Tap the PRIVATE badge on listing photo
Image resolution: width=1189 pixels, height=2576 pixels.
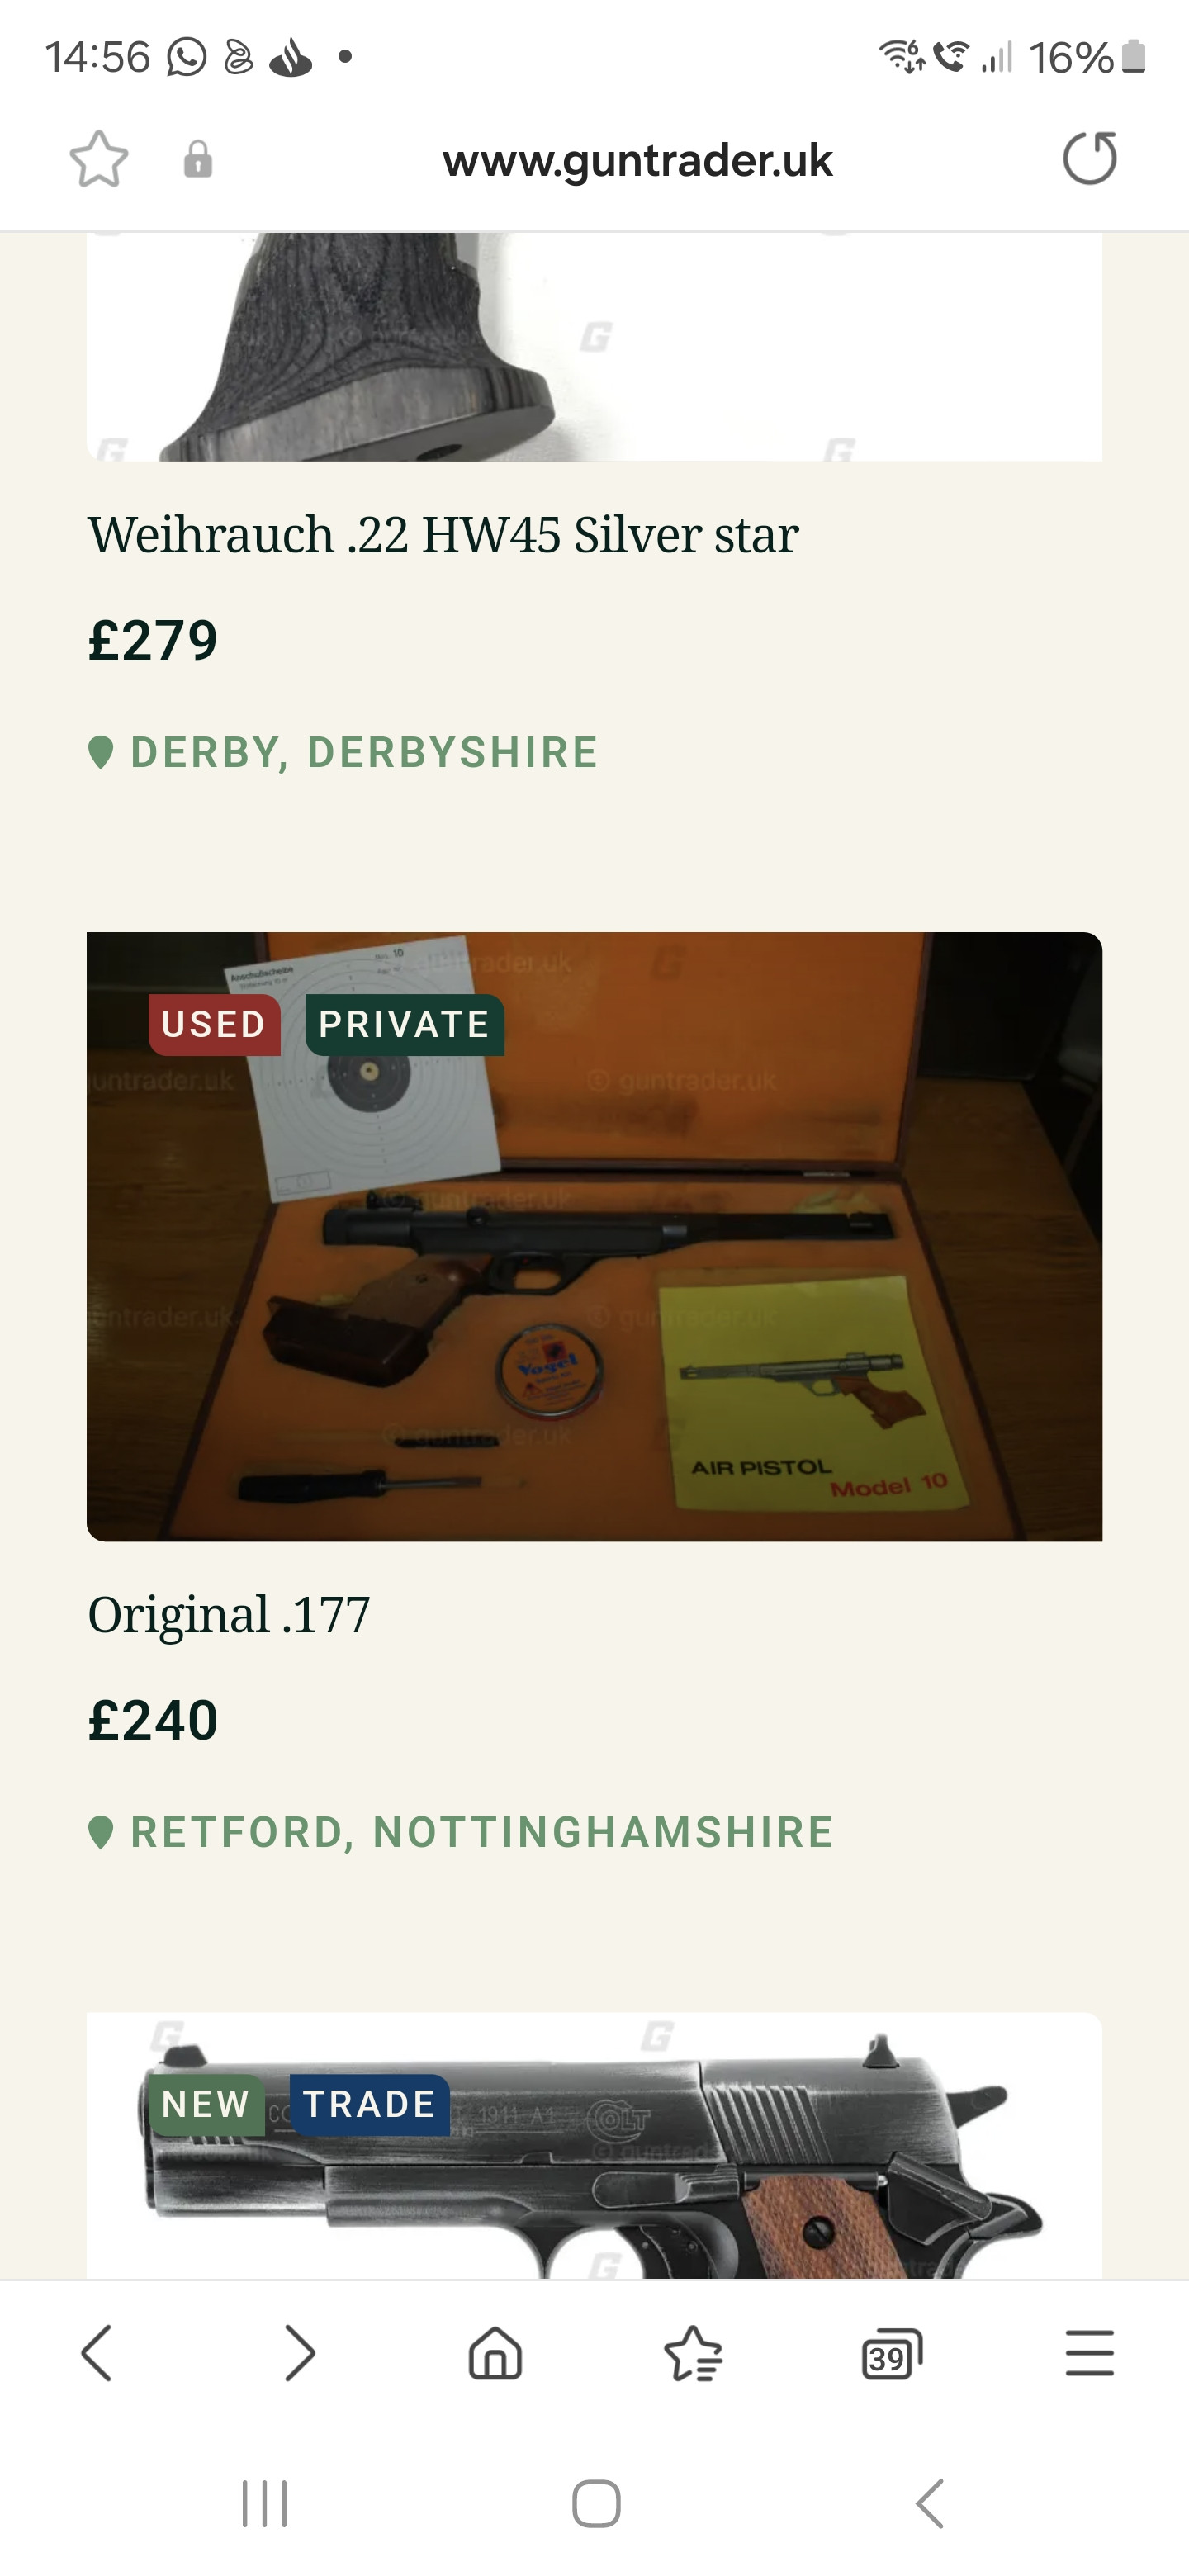[x=404, y=1025]
